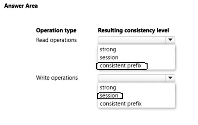Open the Read operations dropdown arrow
The height and width of the screenshot is (125, 198).
pos(170,40)
